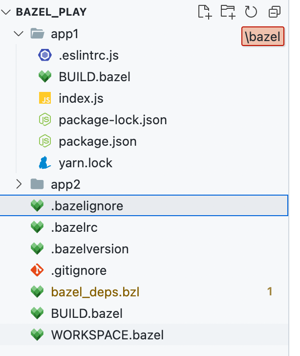Image resolution: width=300 pixels, height=356 pixels.
Task: Click the ESLint icon beside .eslintrc.js
Action: coord(45,55)
